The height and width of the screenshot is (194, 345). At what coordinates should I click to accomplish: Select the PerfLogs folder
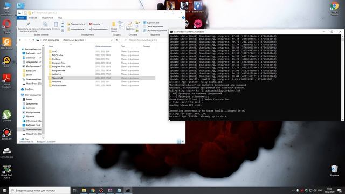click(x=56, y=59)
